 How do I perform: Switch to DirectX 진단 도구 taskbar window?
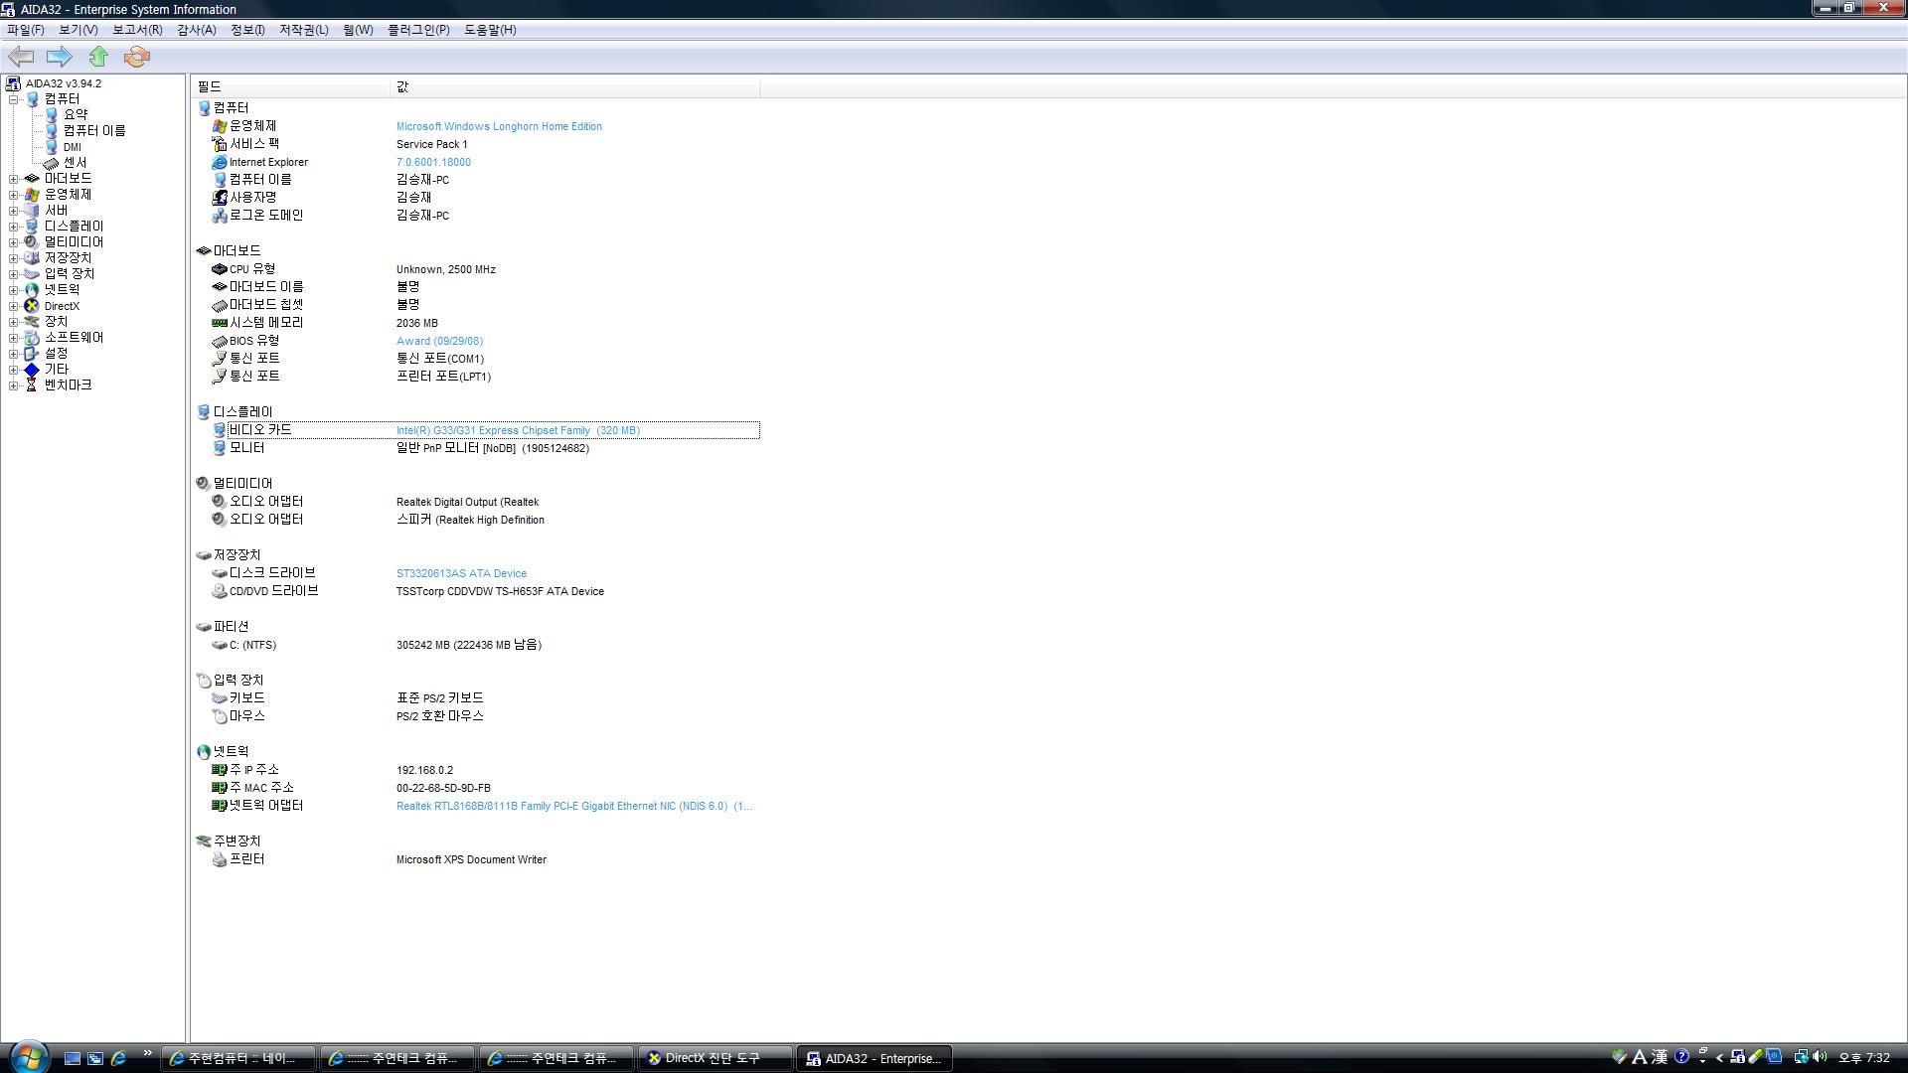click(x=715, y=1058)
